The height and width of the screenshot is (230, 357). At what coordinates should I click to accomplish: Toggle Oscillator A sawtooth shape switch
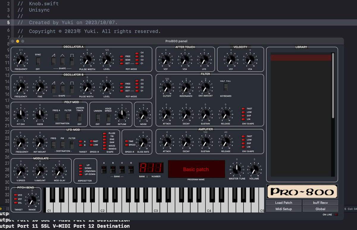pyautogui.click(x=54, y=62)
